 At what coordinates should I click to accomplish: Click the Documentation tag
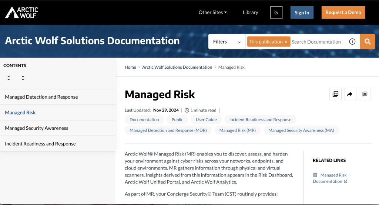tap(144, 120)
